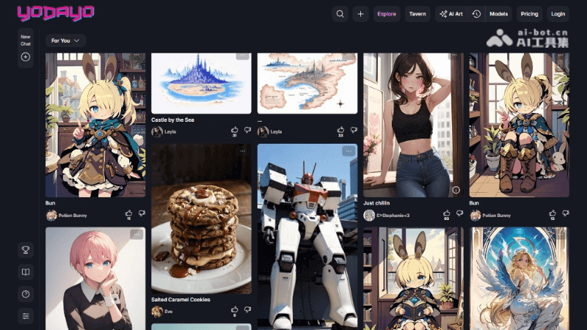
Task: Like the Salted Caramel Cookies post
Action: coord(235,309)
